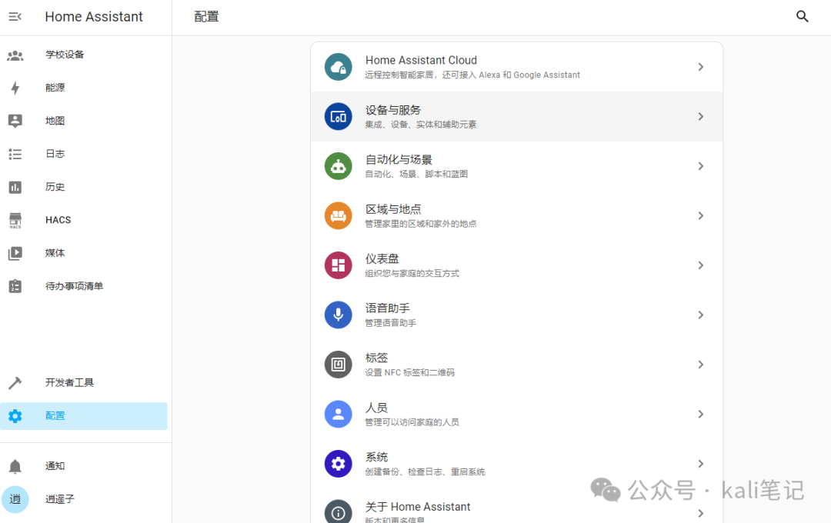The height and width of the screenshot is (523, 831).
Task: Click the 开发者工具 hammer icon
Action: tap(15, 382)
